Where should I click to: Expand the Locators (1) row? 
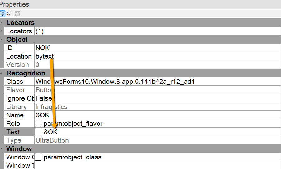[x=1, y=31]
